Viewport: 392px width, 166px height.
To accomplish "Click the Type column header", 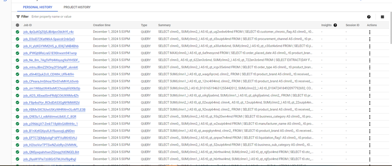I will [x=144, y=25].
